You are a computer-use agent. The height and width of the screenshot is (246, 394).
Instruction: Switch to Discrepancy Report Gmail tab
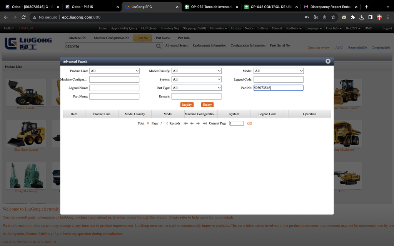pos(331,7)
